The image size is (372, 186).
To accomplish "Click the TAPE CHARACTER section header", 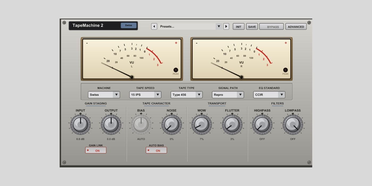I will (156, 104).
